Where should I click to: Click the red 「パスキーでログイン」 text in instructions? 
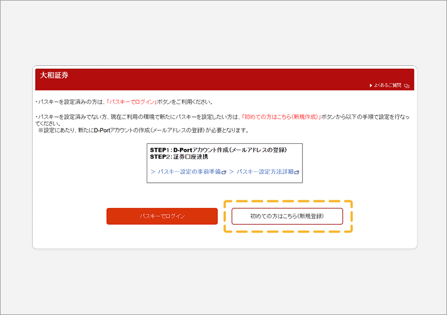(131, 102)
